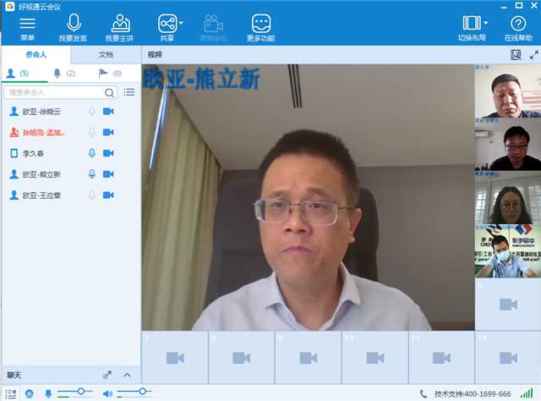Toggle microphone for 欧亚-熊立新
The height and width of the screenshot is (401, 541).
point(92,174)
